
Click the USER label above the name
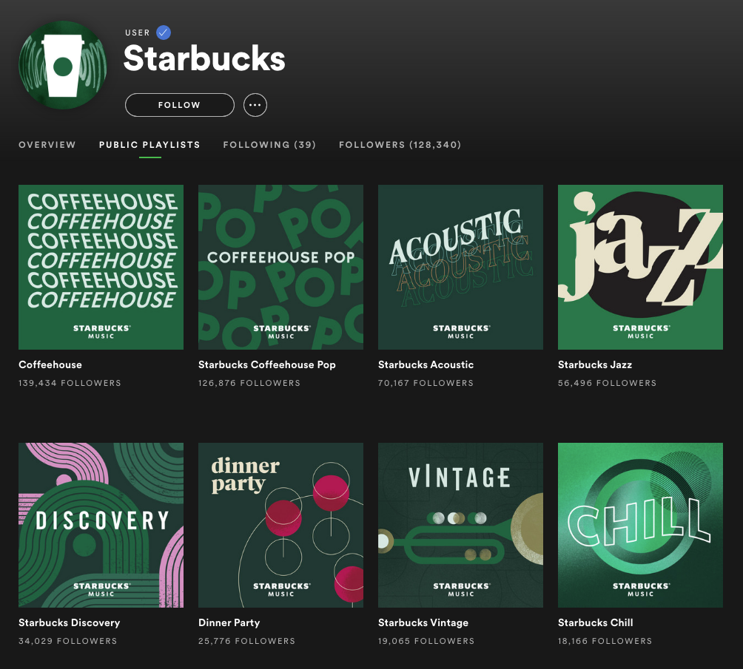[138, 33]
